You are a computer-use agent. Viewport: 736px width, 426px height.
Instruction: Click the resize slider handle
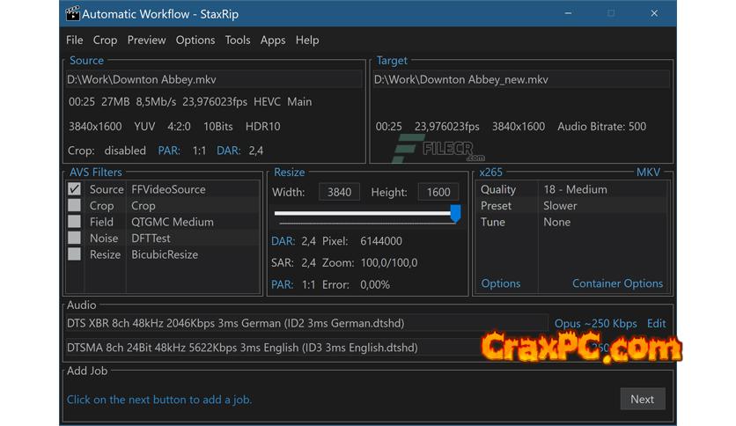click(x=455, y=213)
